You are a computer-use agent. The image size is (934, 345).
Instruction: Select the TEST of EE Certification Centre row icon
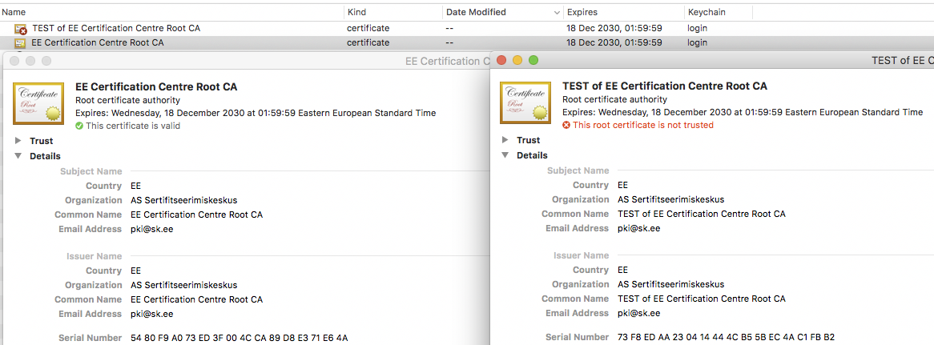click(x=21, y=29)
